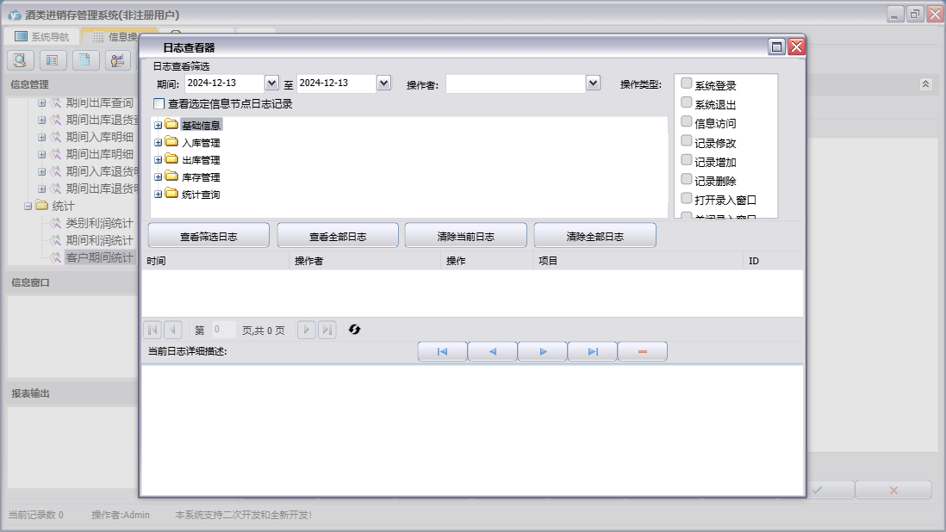Image resolution: width=946 pixels, height=532 pixels.
Task: Click icon beside 期间利润统计 in main tree
Action: coord(55,240)
